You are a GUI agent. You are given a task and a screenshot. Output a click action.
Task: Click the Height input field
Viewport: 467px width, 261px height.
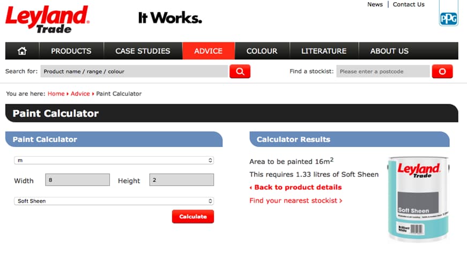point(182,180)
